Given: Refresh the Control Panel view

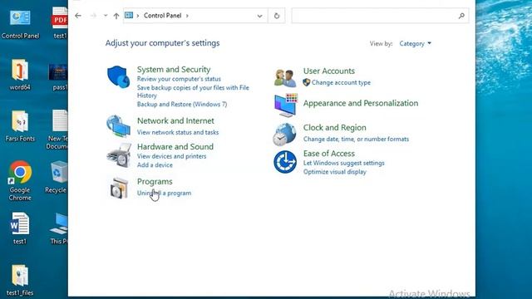Looking at the screenshot, I should coord(277,16).
